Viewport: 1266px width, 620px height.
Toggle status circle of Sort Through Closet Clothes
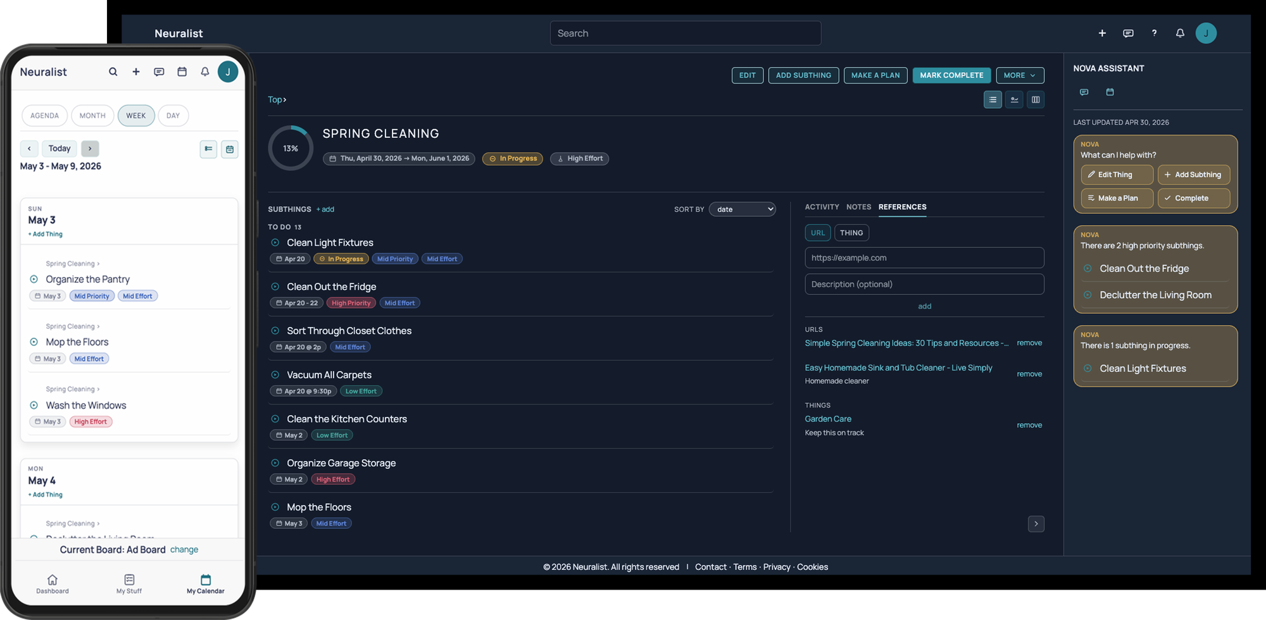(275, 330)
